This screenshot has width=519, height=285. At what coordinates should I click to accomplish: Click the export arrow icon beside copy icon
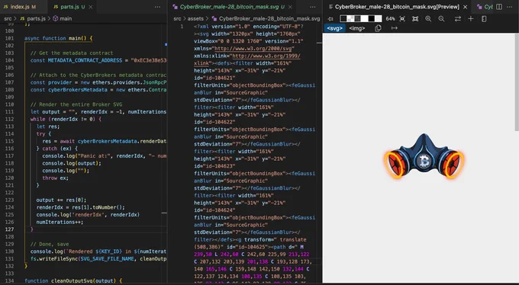395,28
